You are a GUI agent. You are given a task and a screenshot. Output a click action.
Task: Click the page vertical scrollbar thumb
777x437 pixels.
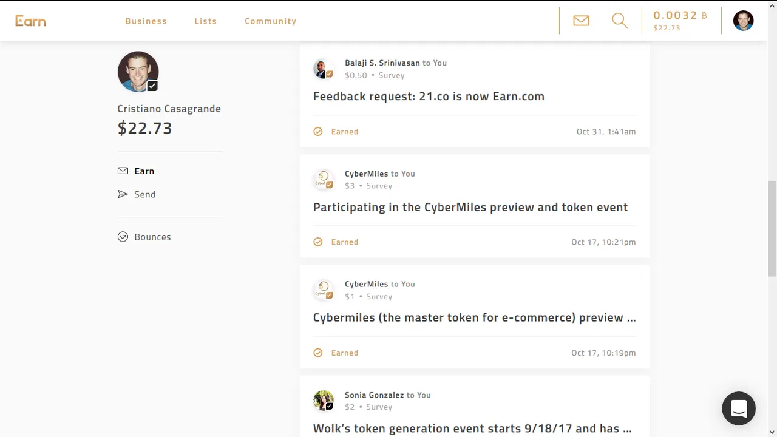[772, 228]
